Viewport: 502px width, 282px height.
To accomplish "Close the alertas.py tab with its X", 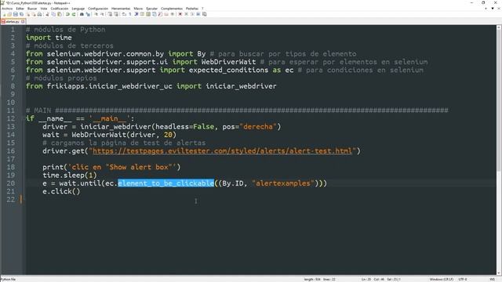I will (x=23, y=21).
